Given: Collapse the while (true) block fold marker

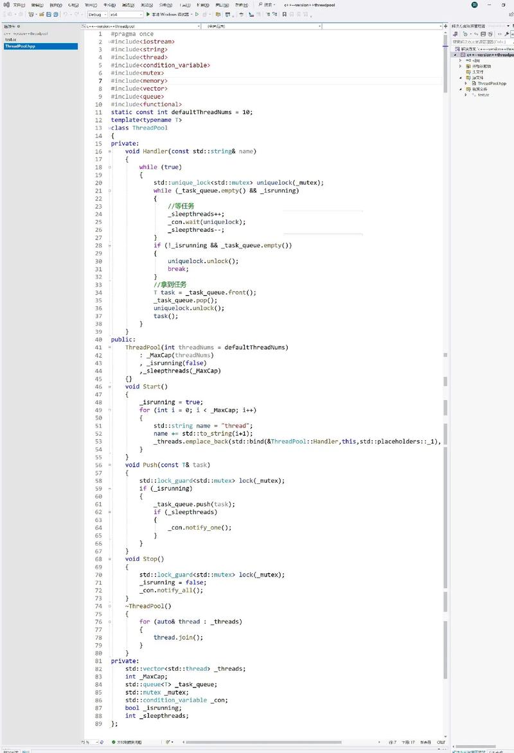Looking at the screenshot, I should (109, 167).
